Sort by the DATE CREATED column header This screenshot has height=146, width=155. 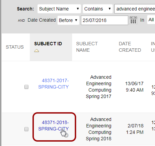point(130,47)
